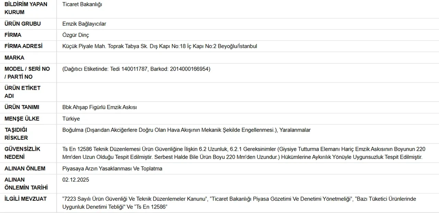Click the 'Boğulma' risk description text
439x213 pixels.
pos(186,130)
